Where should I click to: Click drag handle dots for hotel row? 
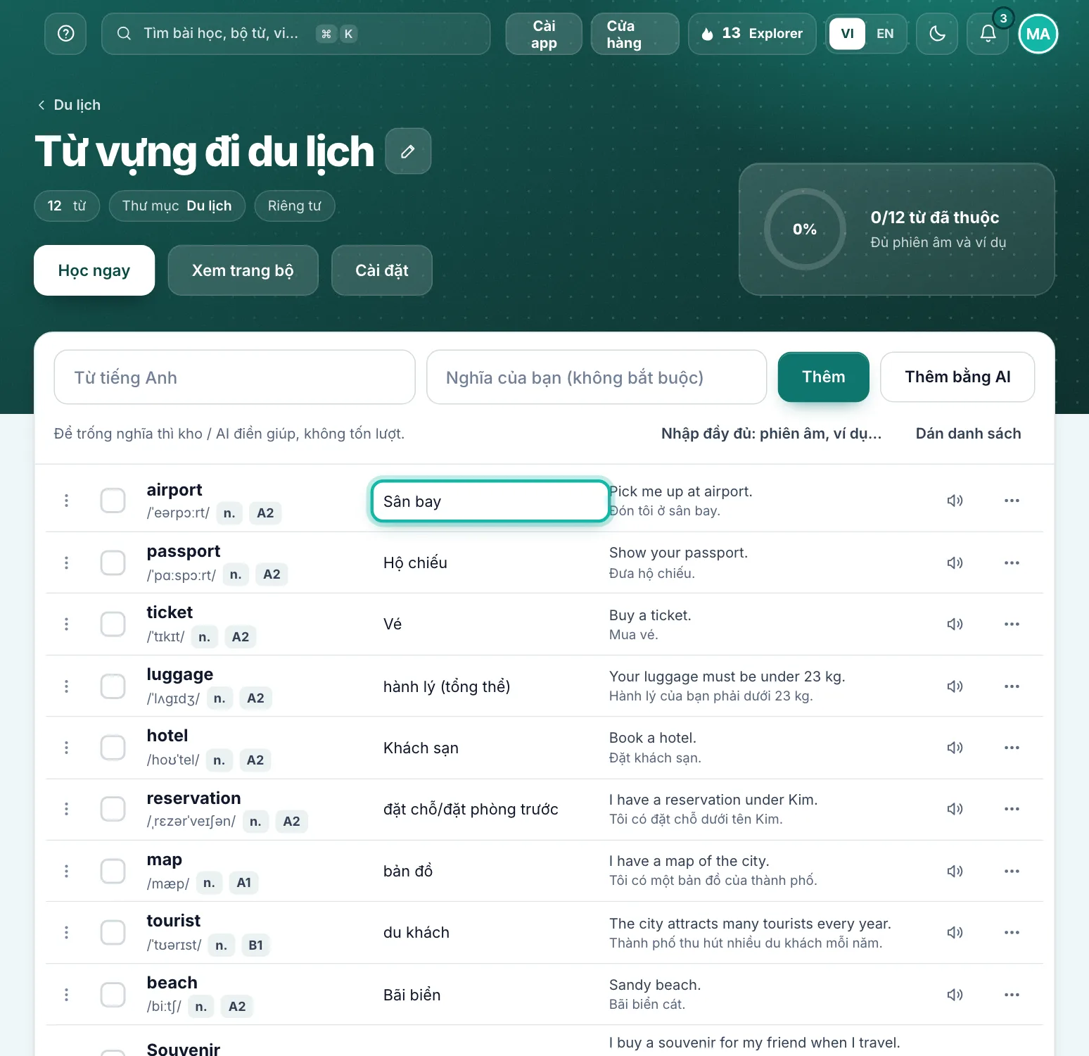click(66, 748)
